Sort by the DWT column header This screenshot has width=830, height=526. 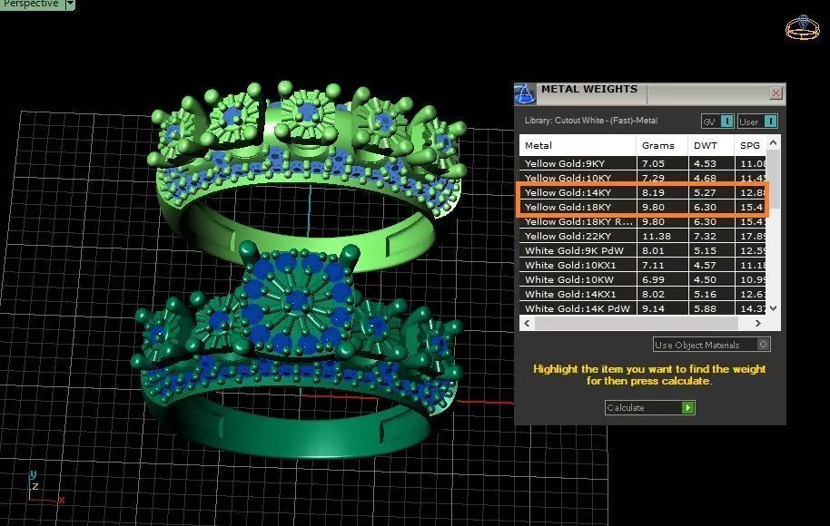pyautogui.click(x=711, y=145)
